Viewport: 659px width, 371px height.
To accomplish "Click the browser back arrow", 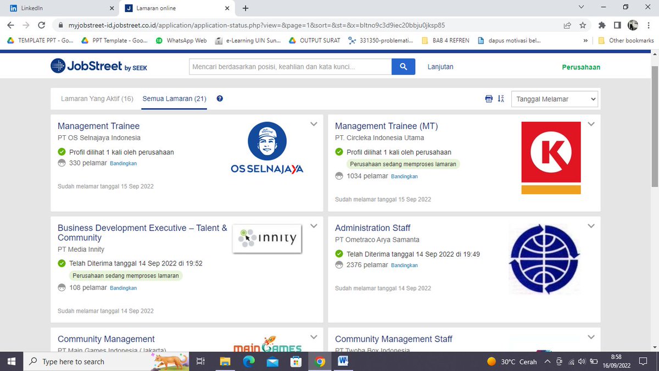I will (x=11, y=25).
